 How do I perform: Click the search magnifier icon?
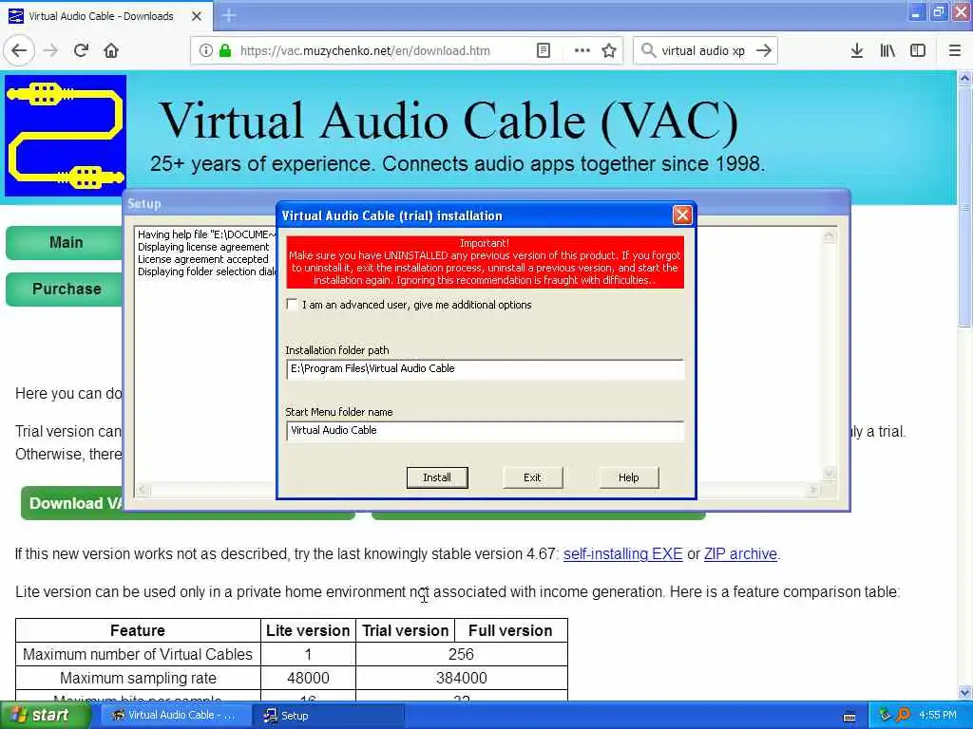pyautogui.click(x=648, y=50)
